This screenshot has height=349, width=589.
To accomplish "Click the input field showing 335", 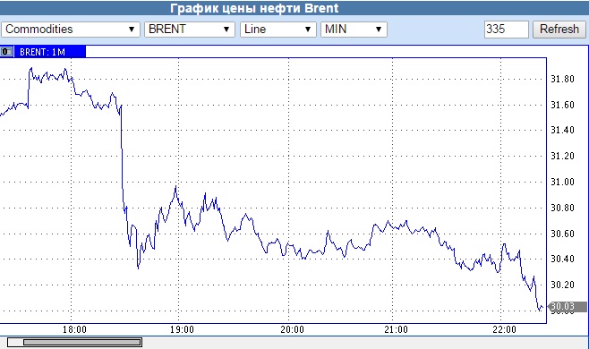I will pyautogui.click(x=507, y=30).
